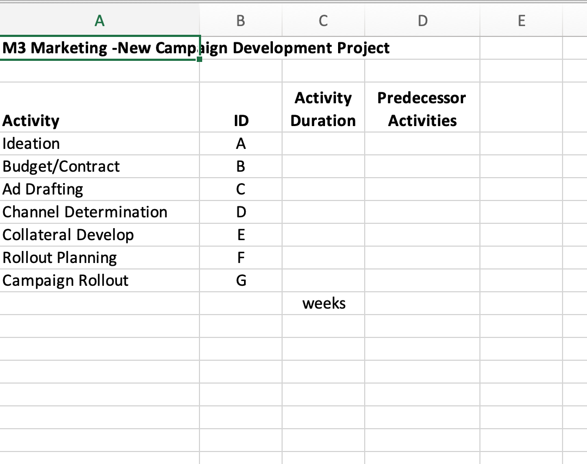Click the 'Predecessor Activities' header cell
The image size is (587, 464).
click(422, 109)
